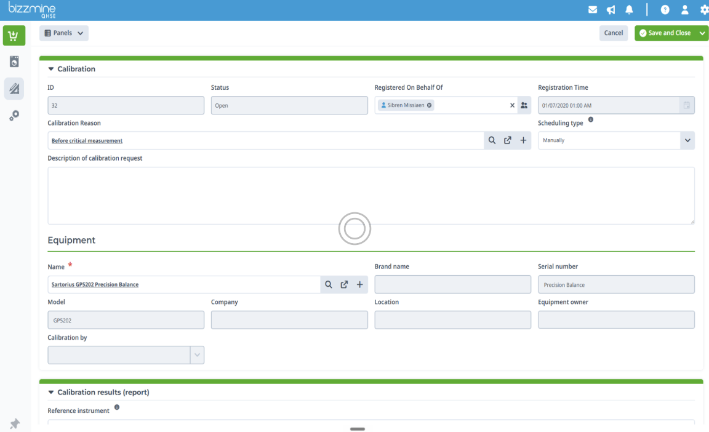Click the green cart sidebar icon
The width and height of the screenshot is (709, 432).
click(x=14, y=35)
